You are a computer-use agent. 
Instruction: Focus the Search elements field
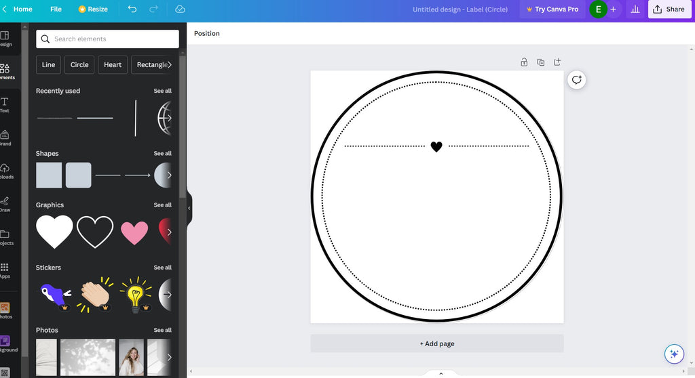point(107,39)
